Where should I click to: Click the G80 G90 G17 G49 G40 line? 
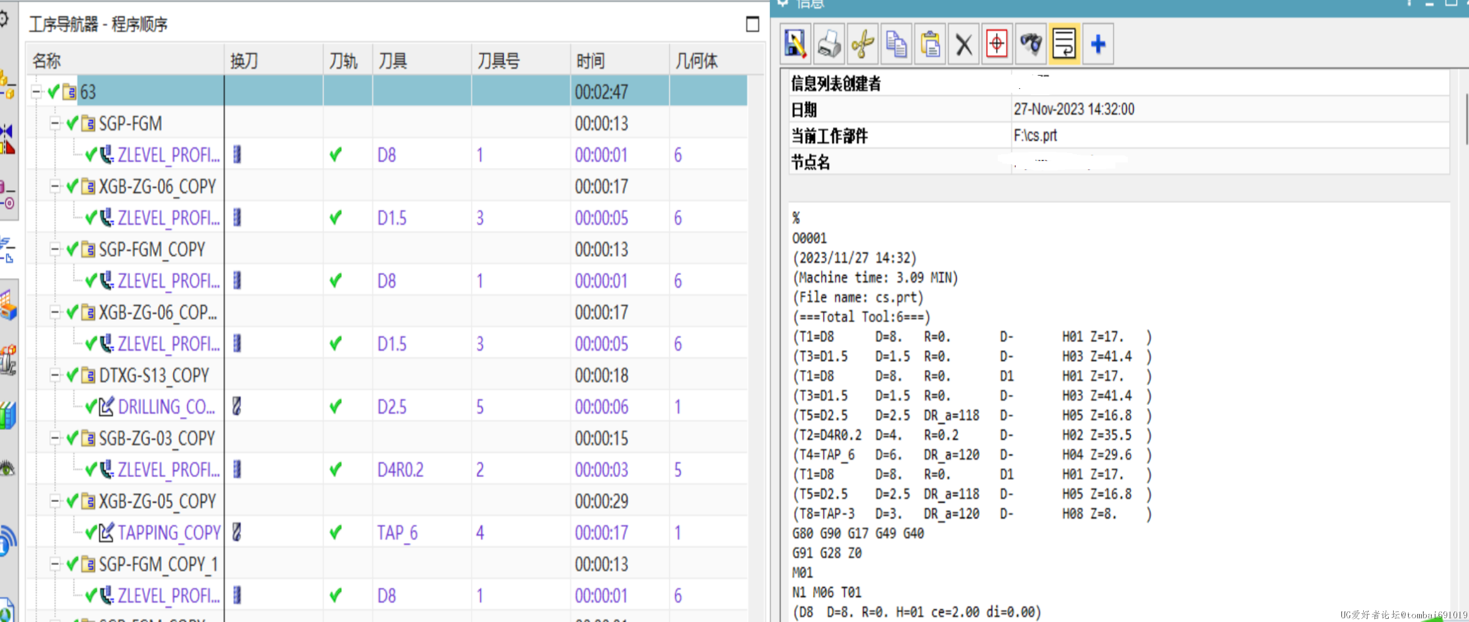858,533
